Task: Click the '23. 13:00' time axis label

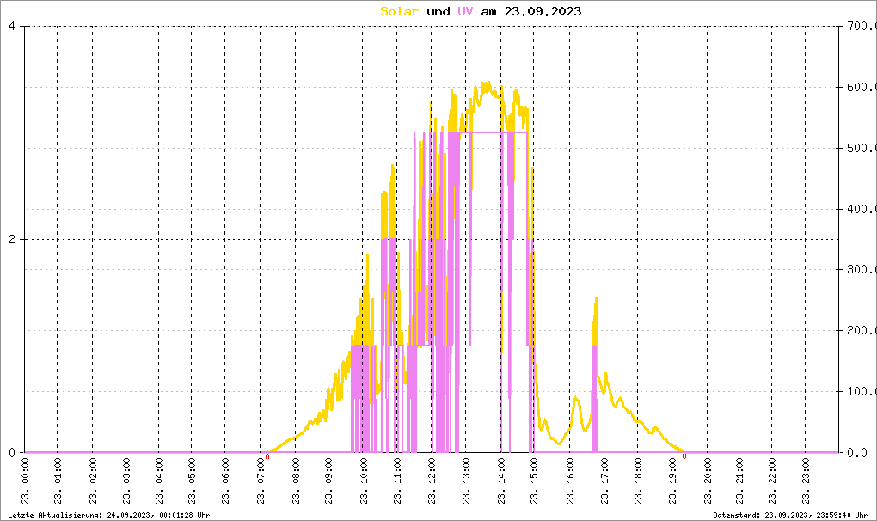Action: (466, 481)
